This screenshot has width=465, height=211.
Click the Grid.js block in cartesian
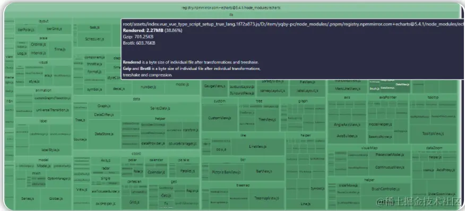[134, 203]
